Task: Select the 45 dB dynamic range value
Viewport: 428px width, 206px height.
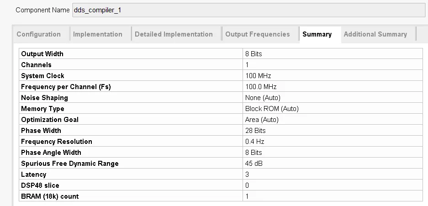Action: (x=254, y=164)
